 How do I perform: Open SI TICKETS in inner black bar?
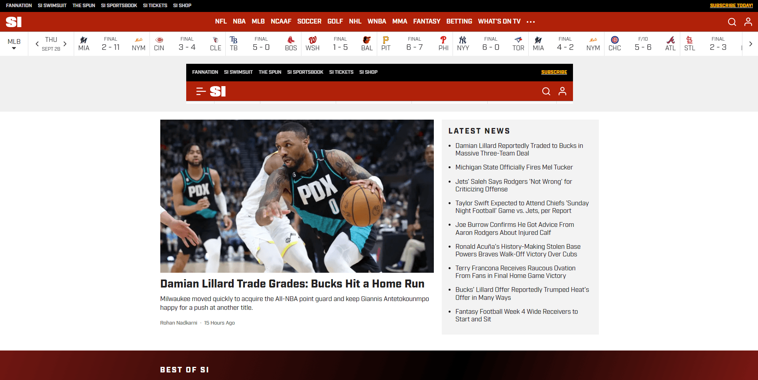pyautogui.click(x=341, y=72)
